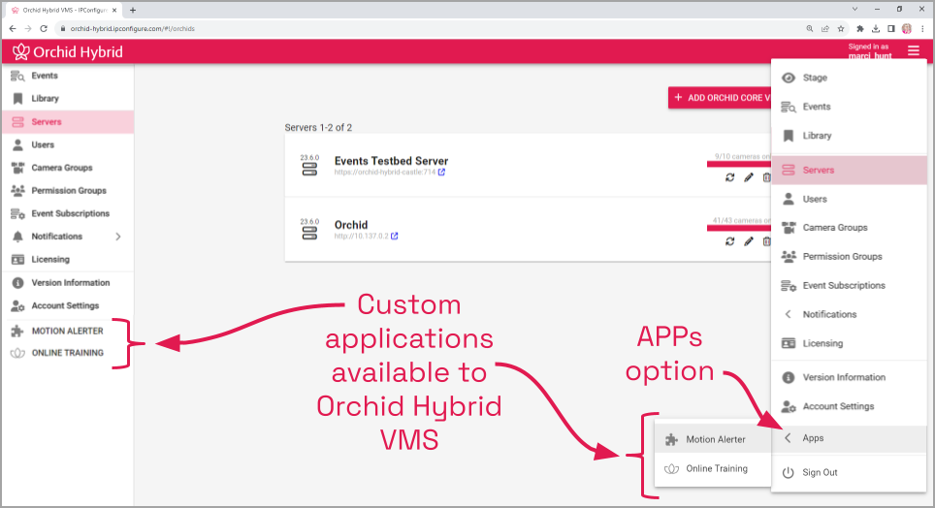Open Permission Groups in left sidebar
The height and width of the screenshot is (508, 935).
coord(67,191)
